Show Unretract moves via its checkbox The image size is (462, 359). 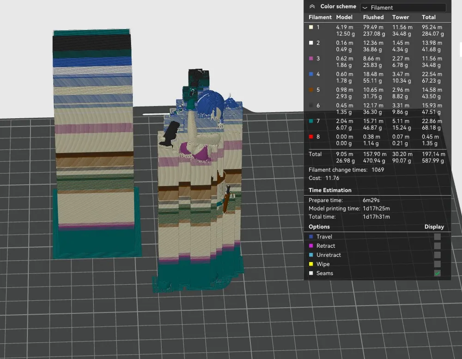point(437,255)
